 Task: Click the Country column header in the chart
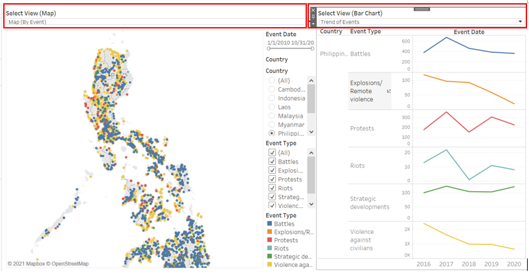click(x=331, y=32)
